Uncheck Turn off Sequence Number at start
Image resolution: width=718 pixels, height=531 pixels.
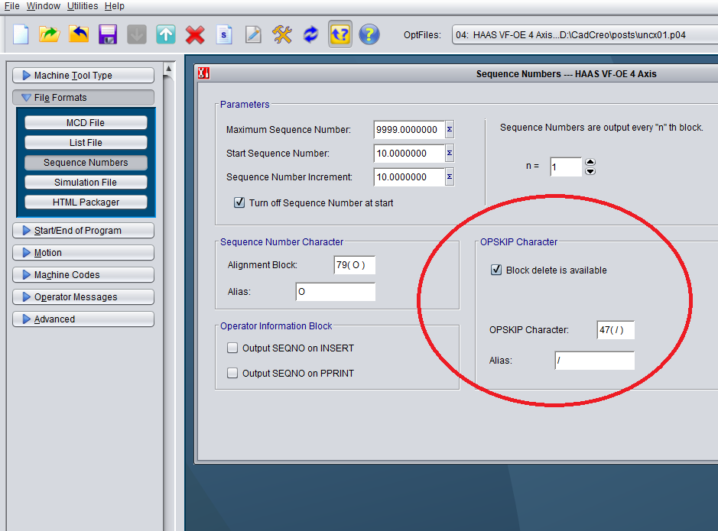(239, 203)
